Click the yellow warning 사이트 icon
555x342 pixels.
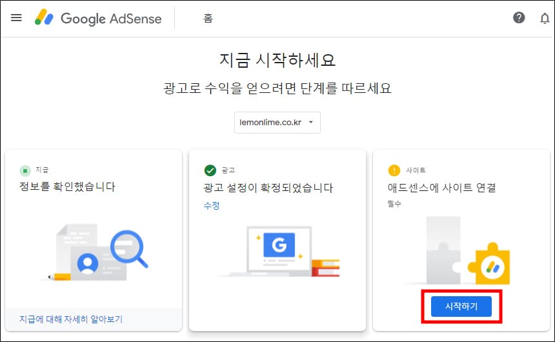(394, 170)
